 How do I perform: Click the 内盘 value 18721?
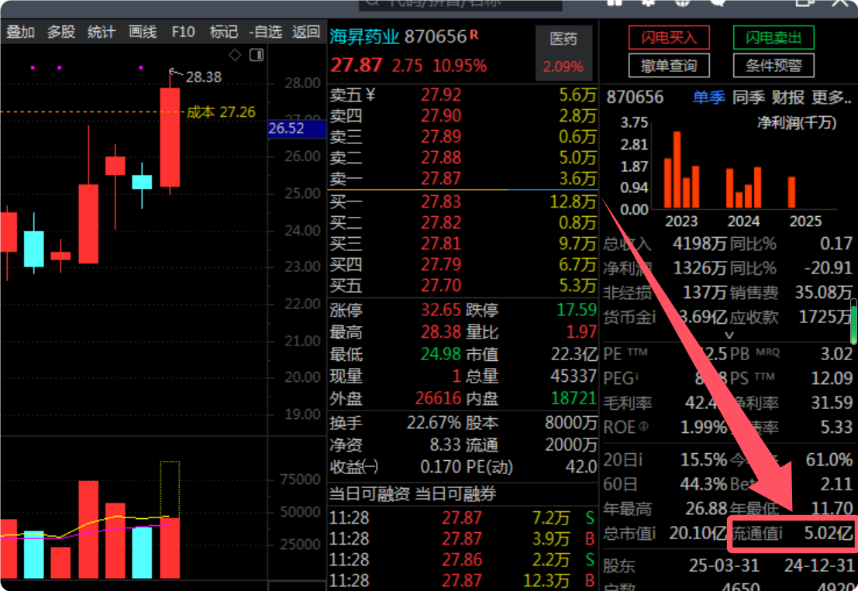click(x=574, y=398)
